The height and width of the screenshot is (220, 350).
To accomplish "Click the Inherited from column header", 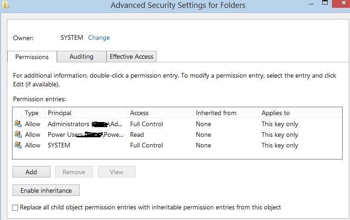I will (x=225, y=113).
